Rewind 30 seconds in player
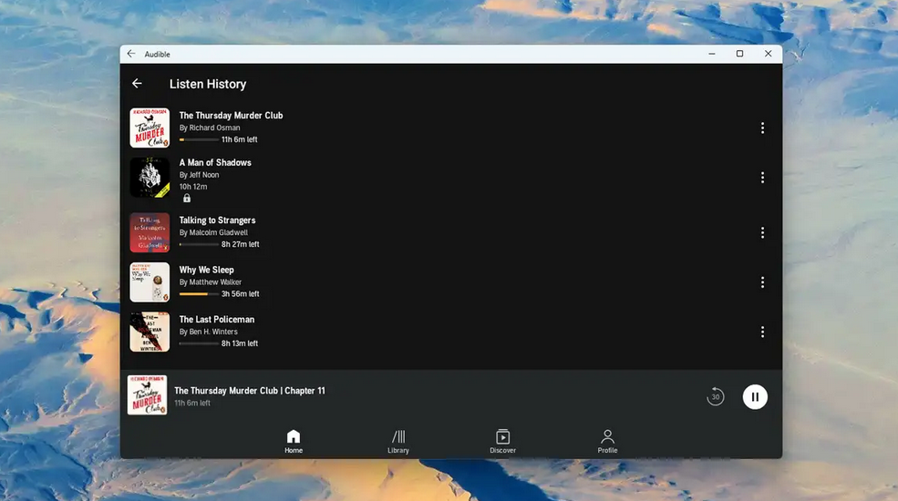Screen dimensions: 898x501 pos(716,396)
